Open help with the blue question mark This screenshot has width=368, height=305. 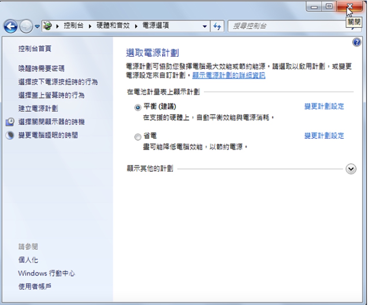357,42
